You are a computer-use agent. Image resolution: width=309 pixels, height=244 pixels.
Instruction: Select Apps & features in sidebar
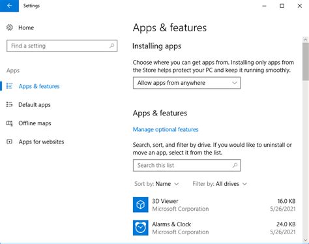(x=39, y=86)
